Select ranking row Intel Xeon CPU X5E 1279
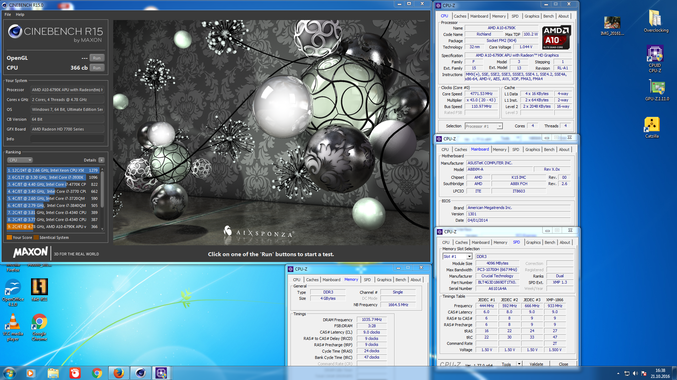 [53, 170]
